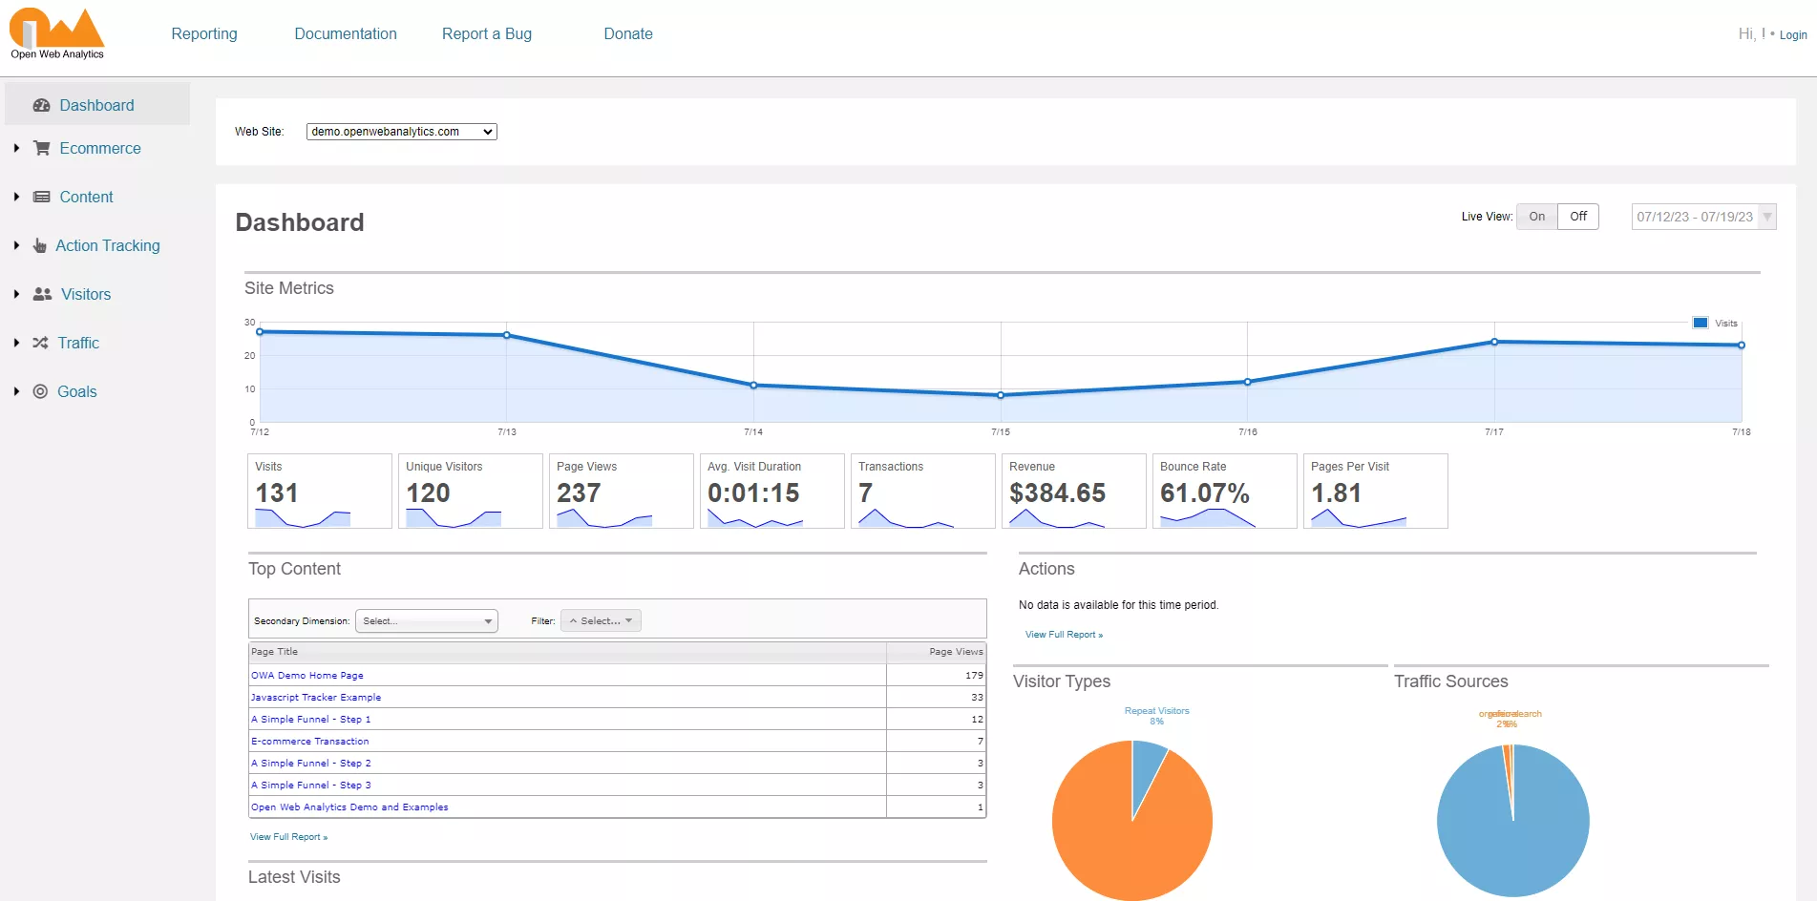This screenshot has height=901, width=1817.
Task: Expand the Goals sidebar section arrow
Action: [x=16, y=391]
